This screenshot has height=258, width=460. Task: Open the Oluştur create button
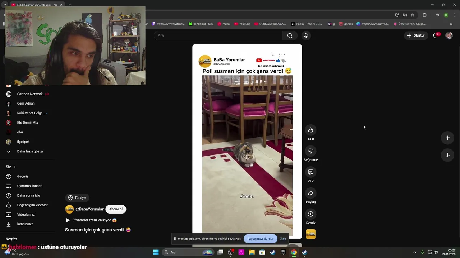click(416, 35)
